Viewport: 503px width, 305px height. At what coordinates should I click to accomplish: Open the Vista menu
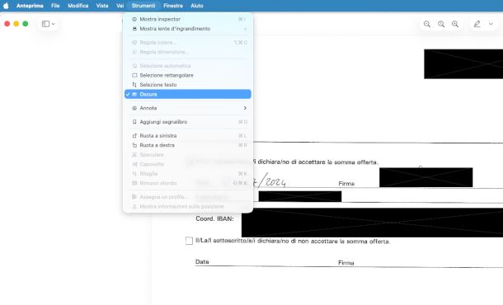[x=102, y=6]
